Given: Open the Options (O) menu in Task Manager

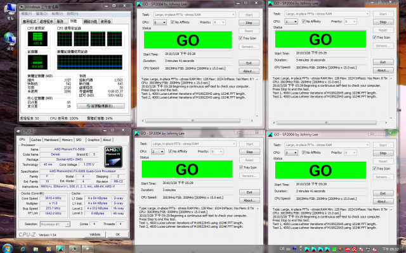Looking at the screenshot, I should coord(42,14).
